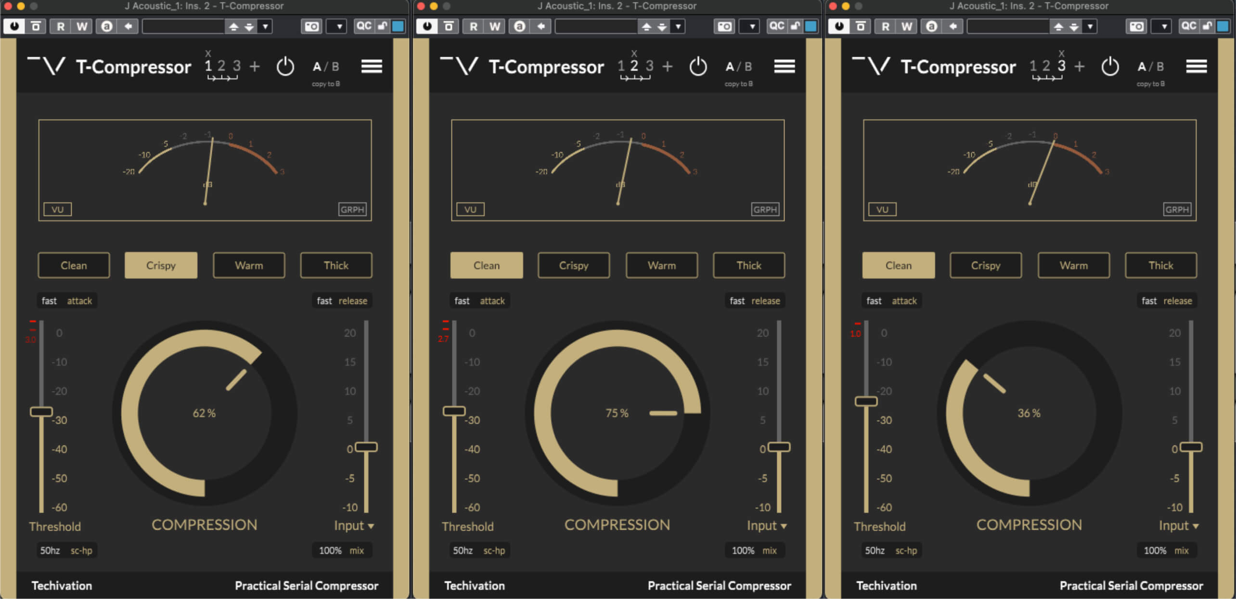Select stage 3 in the middle T-Compressor
Screen dimensions: 1236x599
[649, 66]
